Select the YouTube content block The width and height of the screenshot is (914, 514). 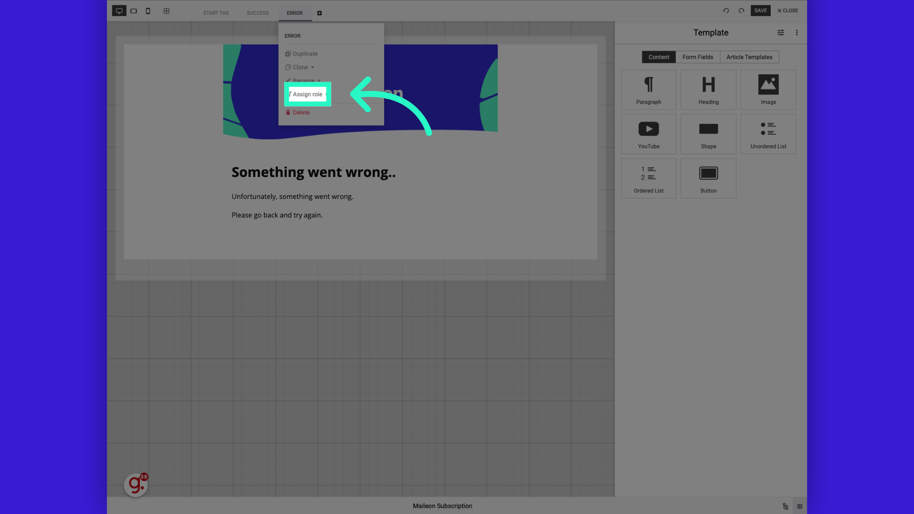(x=648, y=134)
